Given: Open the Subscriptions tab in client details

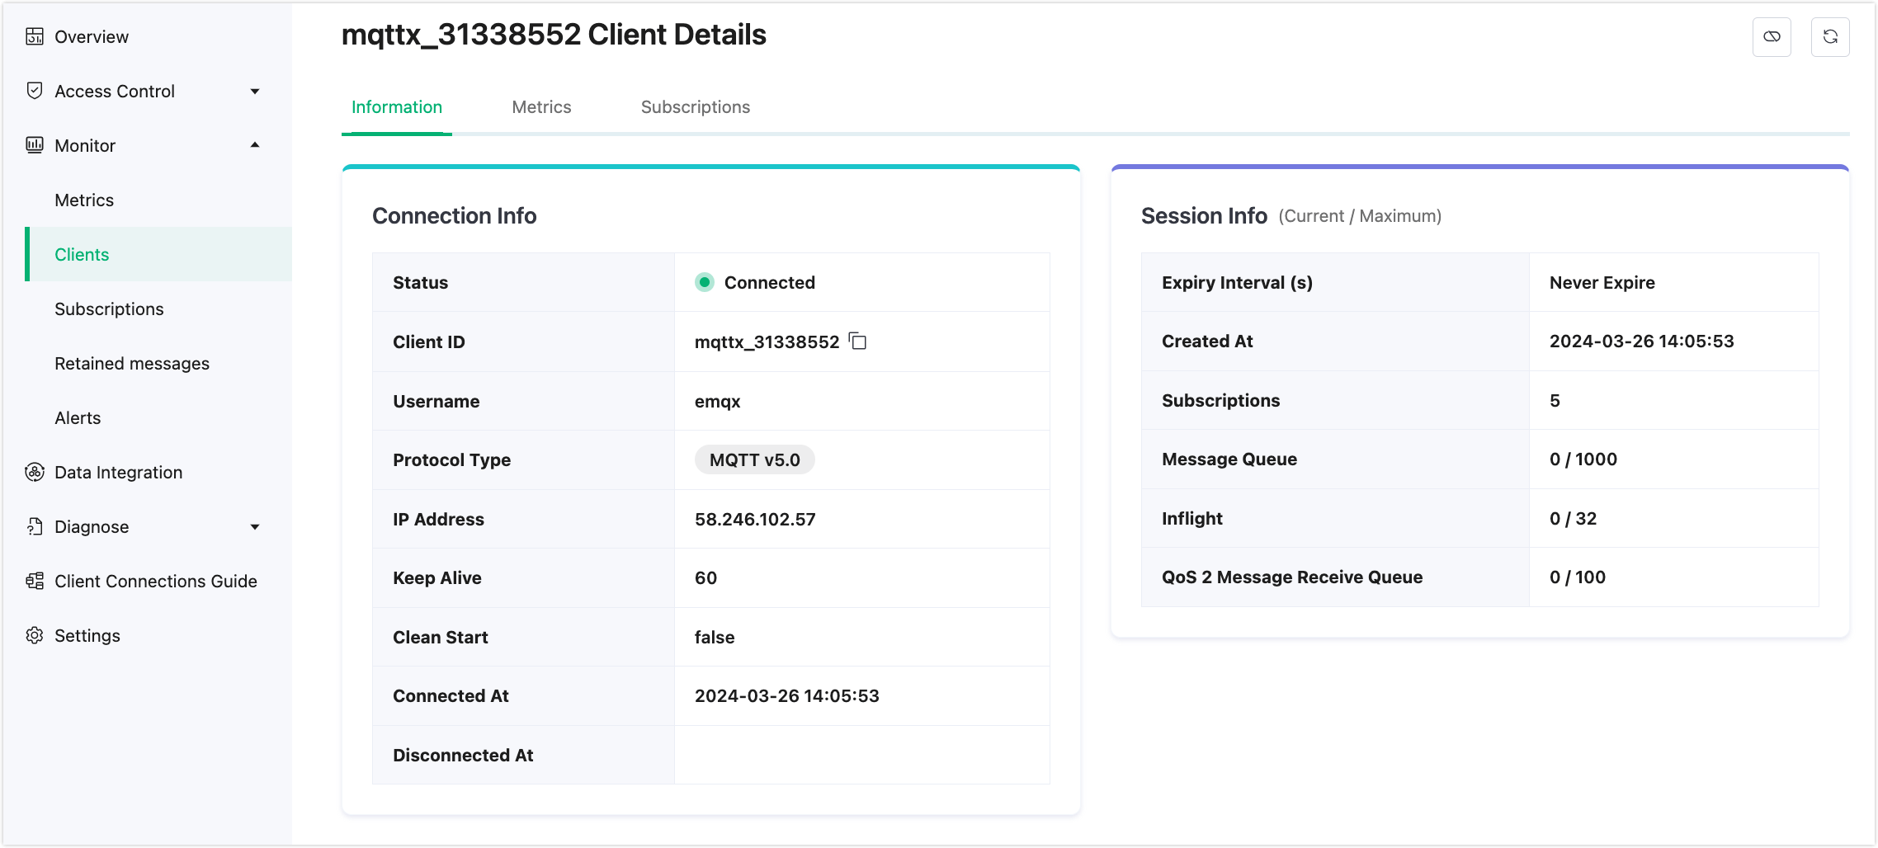Looking at the screenshot, I should click(x=695, y=107).
